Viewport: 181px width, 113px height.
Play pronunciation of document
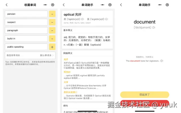[x=154, y=28]
